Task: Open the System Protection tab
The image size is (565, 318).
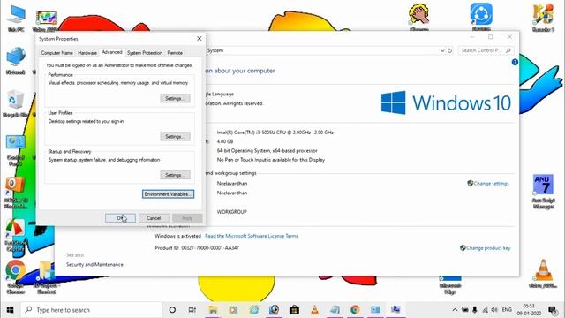Action: 145,53
